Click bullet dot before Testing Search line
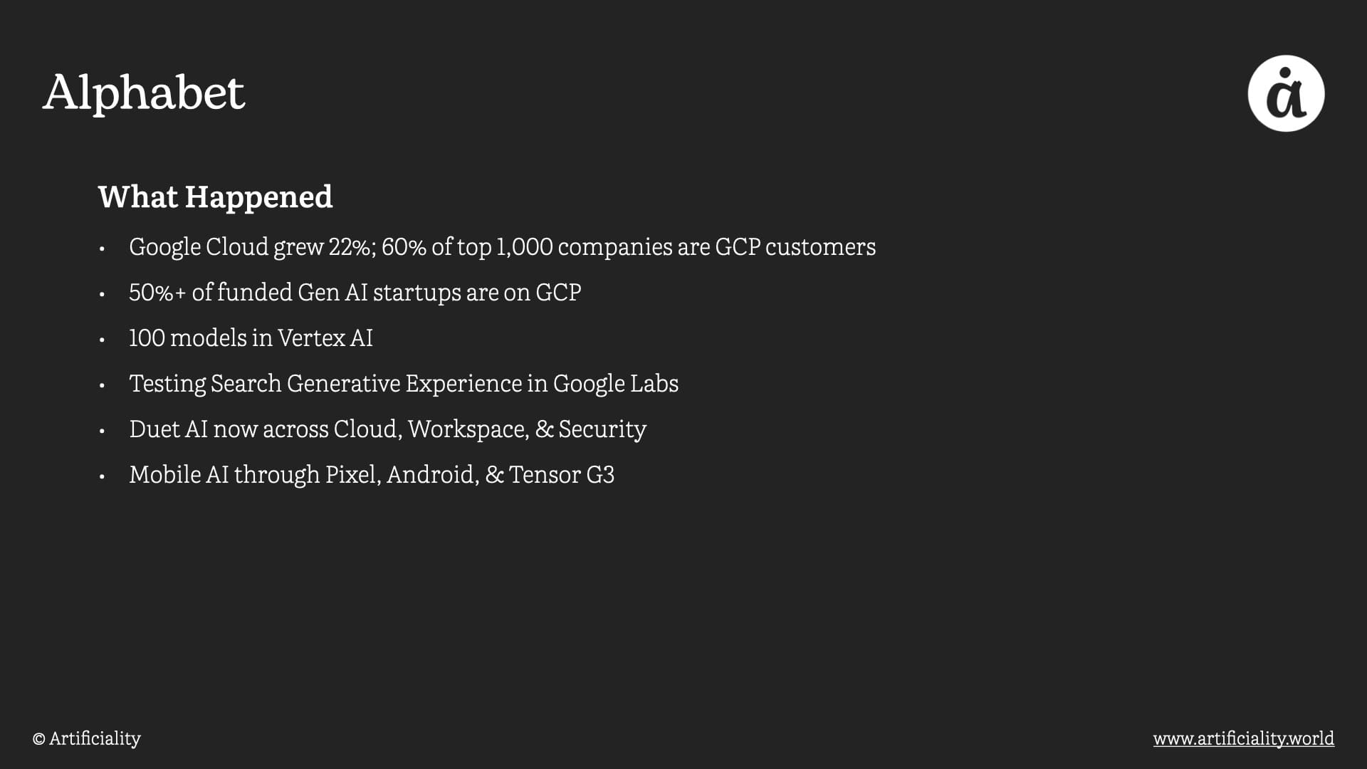The width and height of the screenshot is (1367, 769). (x=103, y=386)
